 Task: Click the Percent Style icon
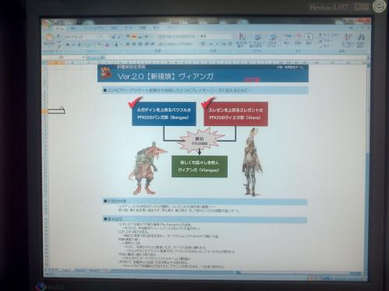[210, 44]
